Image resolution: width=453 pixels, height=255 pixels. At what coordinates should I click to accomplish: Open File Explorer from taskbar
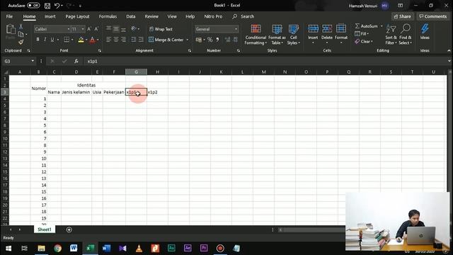[x=41, y=248]
